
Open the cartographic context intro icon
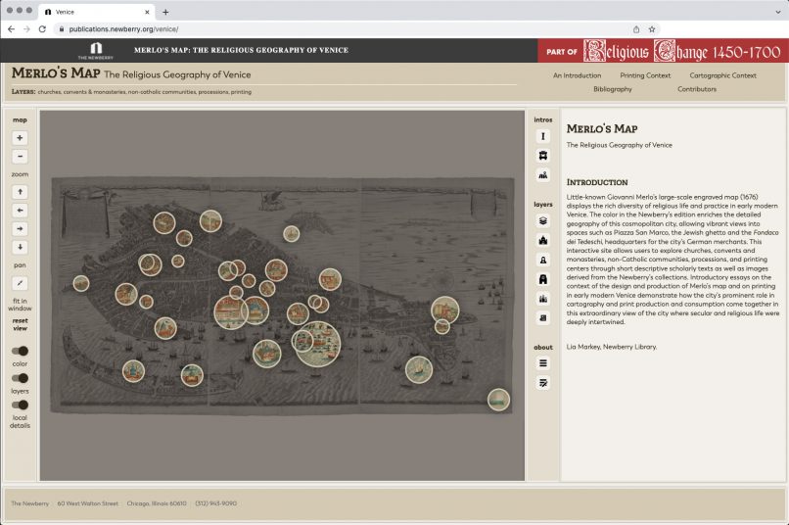[543, 174]
